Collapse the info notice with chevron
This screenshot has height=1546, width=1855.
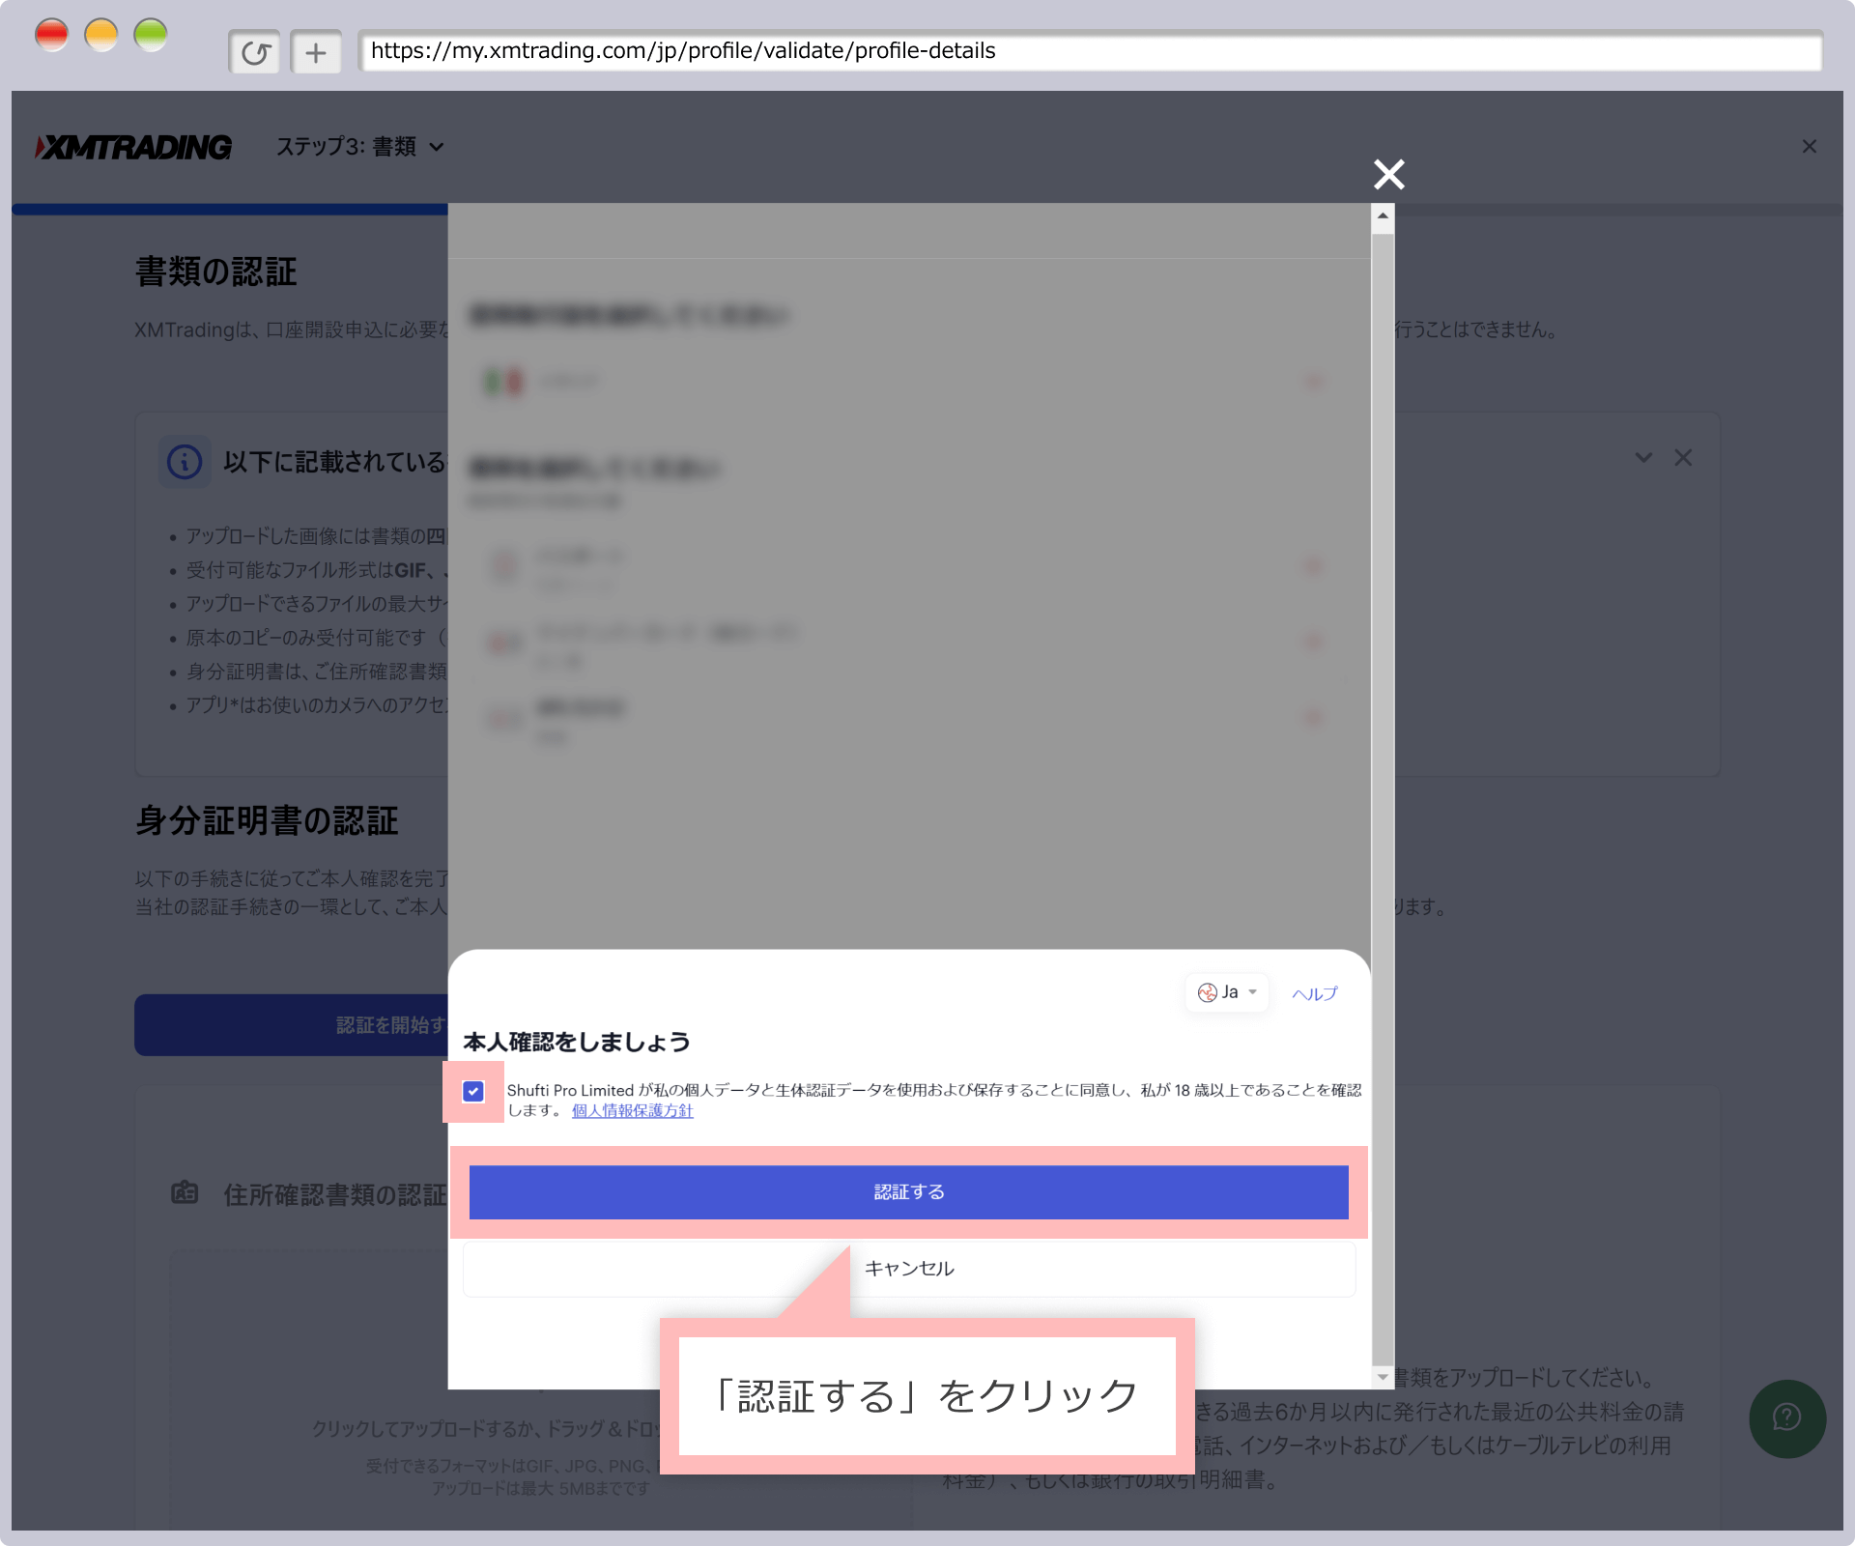tap(1643, 458)
